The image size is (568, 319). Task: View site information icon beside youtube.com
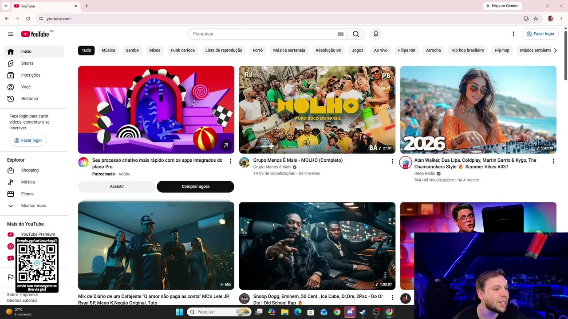pyautogui.click(x=40, y=19)
